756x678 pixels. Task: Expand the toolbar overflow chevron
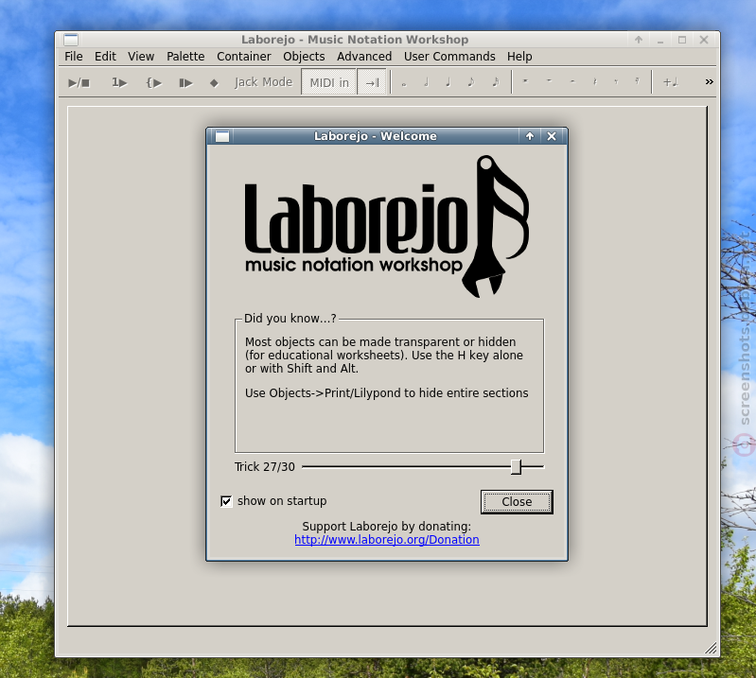point(709,82)
